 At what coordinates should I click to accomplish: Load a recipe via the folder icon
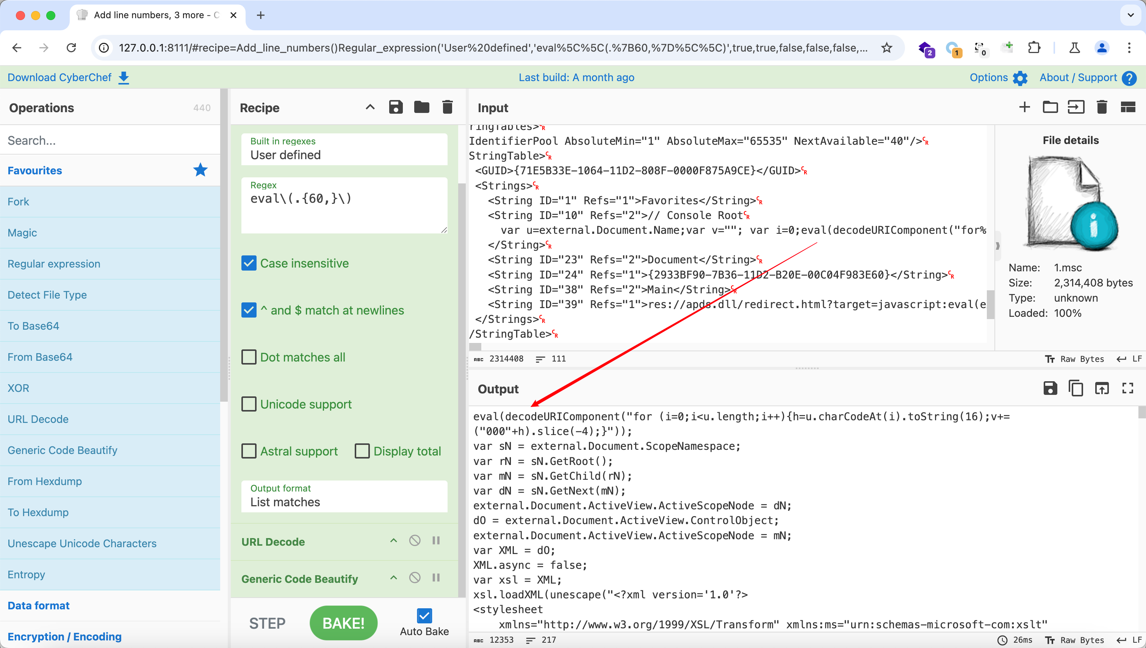(x=421, y=107)
